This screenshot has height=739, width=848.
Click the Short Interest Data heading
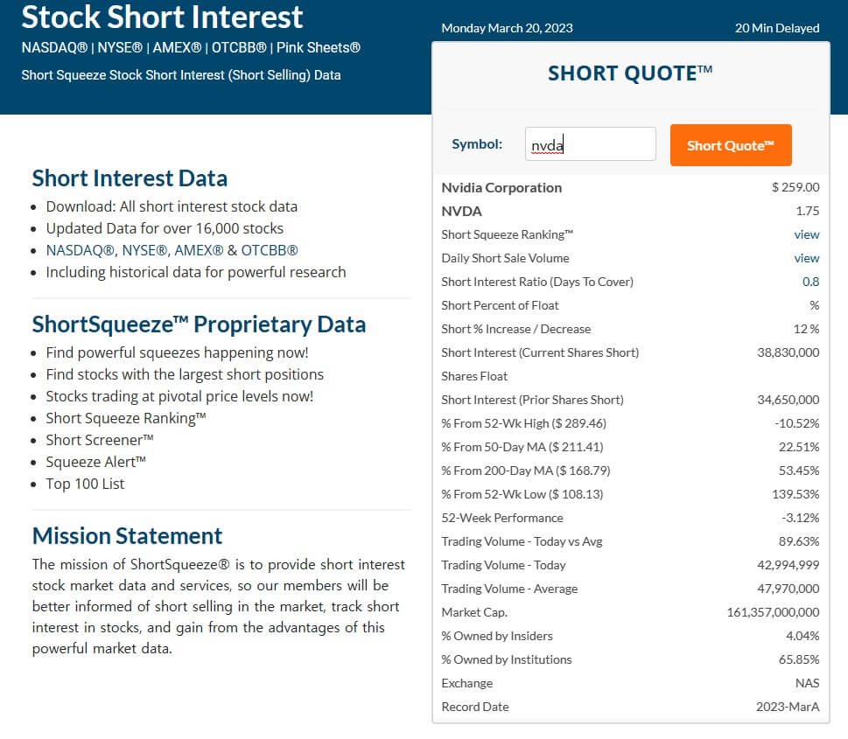point(130,178)
